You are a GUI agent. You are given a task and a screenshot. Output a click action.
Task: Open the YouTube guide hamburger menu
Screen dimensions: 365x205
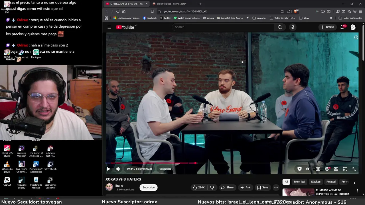click(109, 27)
